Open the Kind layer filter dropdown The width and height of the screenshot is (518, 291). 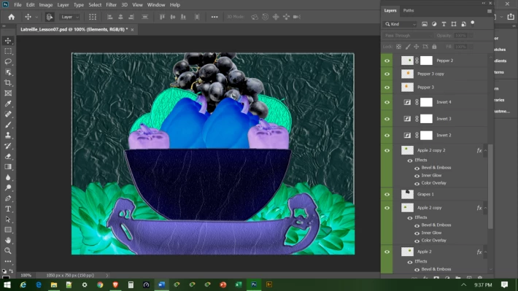tap(401, 24)
